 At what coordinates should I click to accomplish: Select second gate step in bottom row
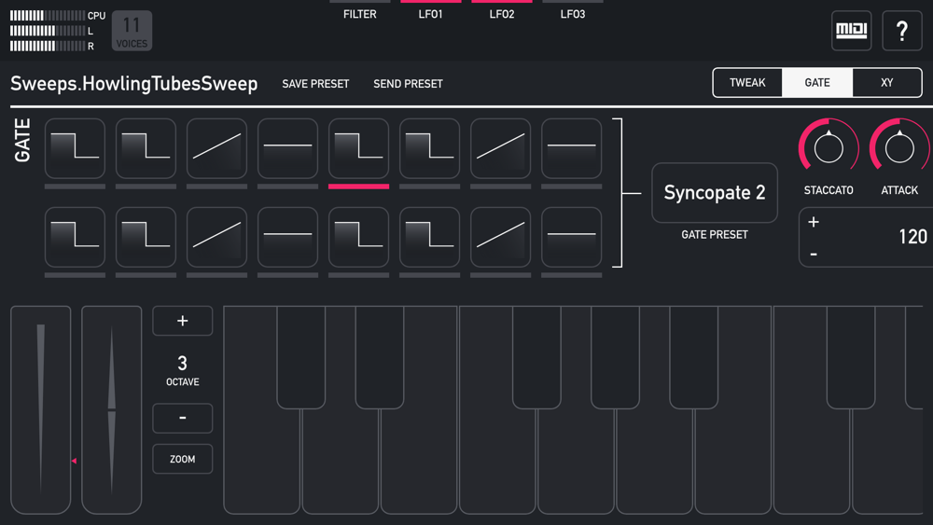coord(146,237)
